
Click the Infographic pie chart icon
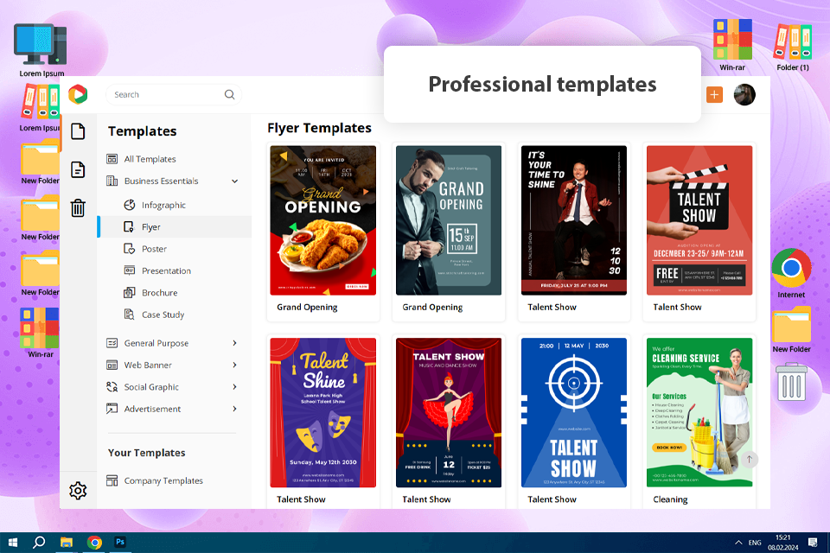pos(129,205)
